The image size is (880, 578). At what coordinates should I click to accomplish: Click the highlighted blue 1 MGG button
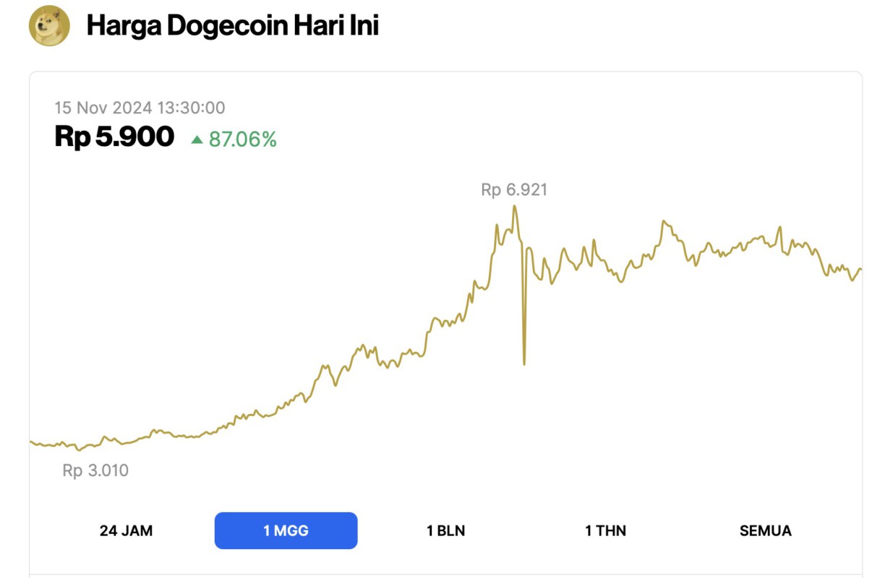pos(286,530)
